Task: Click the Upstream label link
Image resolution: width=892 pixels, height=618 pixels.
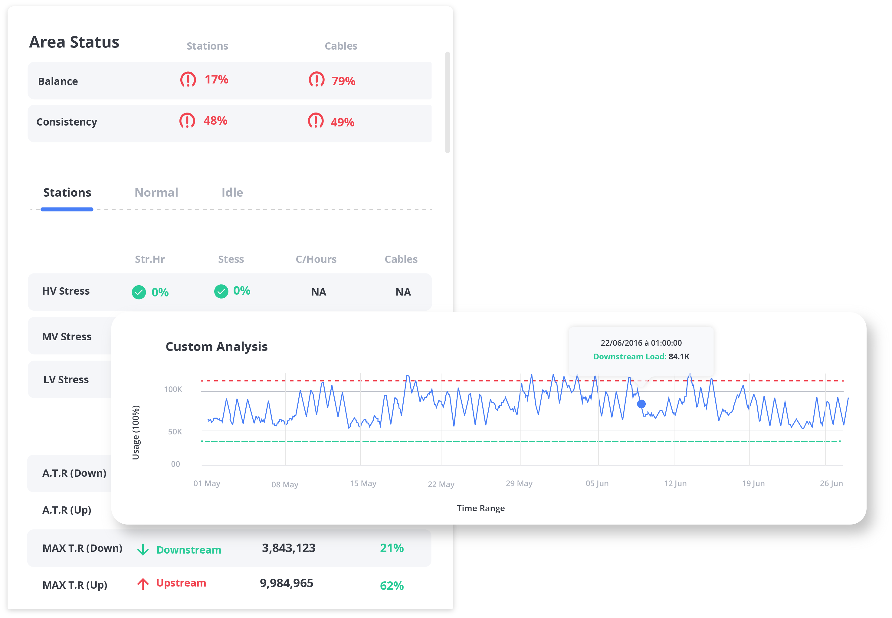Action: click(x=181, y=583)
